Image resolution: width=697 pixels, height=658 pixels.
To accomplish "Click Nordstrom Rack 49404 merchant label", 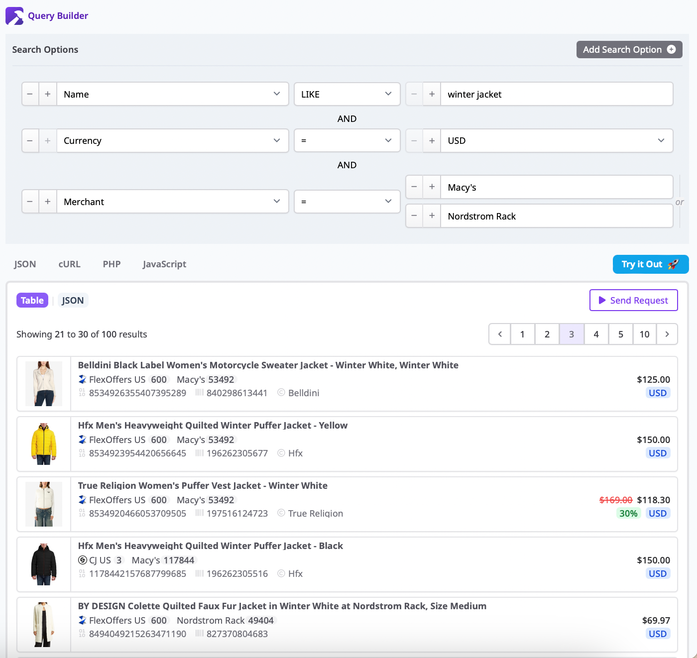I will pos(226,620).
